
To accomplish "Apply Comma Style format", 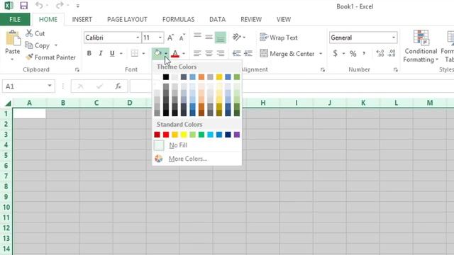I will (364, 53).
